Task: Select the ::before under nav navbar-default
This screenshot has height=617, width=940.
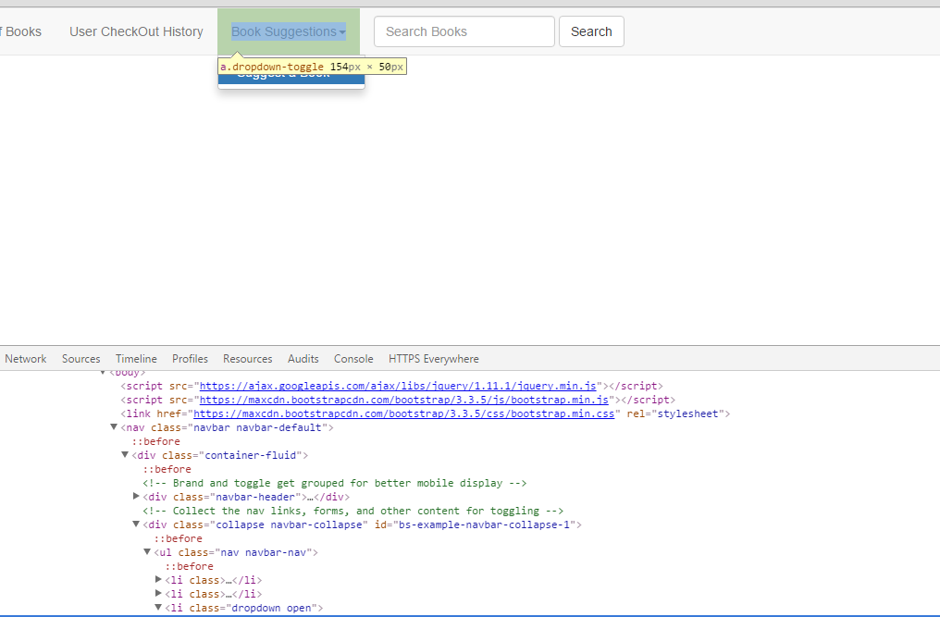Action: [x=155, y=441]
